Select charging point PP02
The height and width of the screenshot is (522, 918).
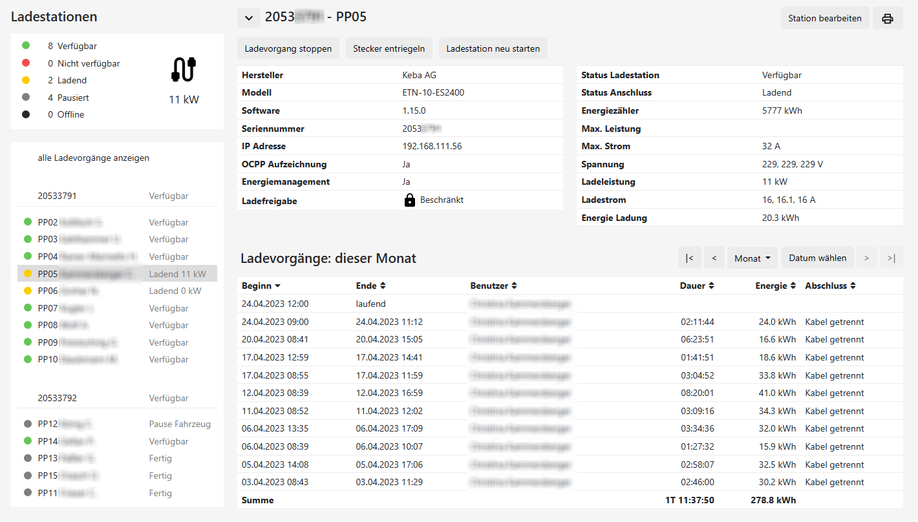click(x=117, y=222)
